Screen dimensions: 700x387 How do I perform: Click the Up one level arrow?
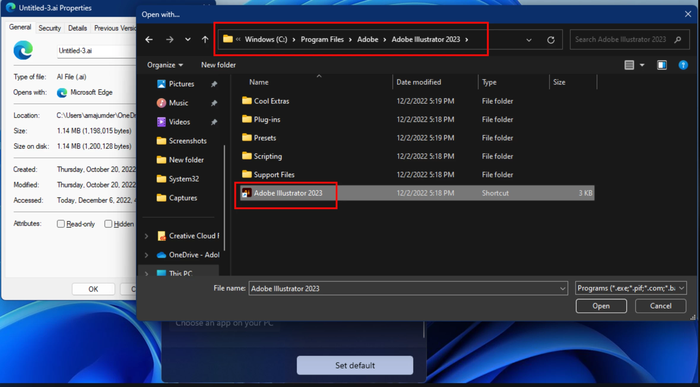[x=205, y=39]
